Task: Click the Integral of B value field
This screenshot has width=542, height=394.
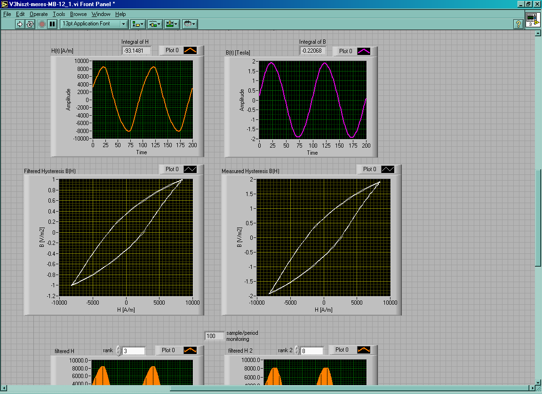Action: tap(312, 51)
